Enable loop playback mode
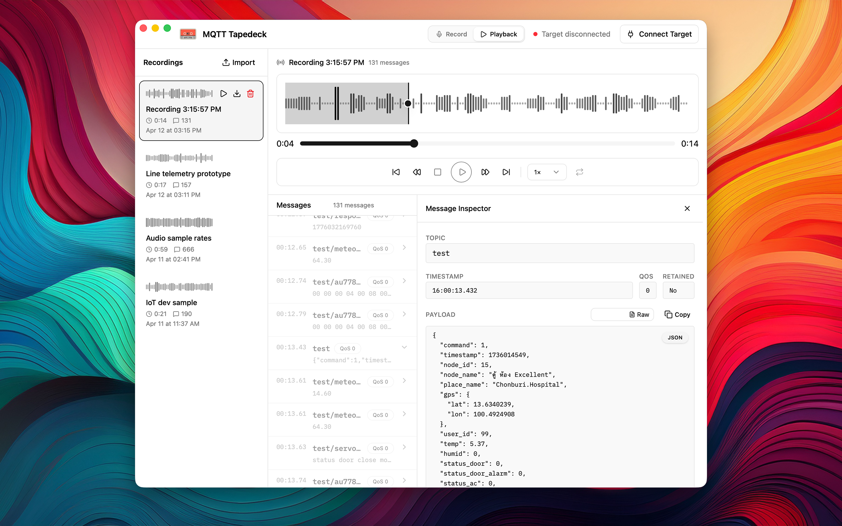Viewport: 842px width, 526px height. [x=579, y=172]
